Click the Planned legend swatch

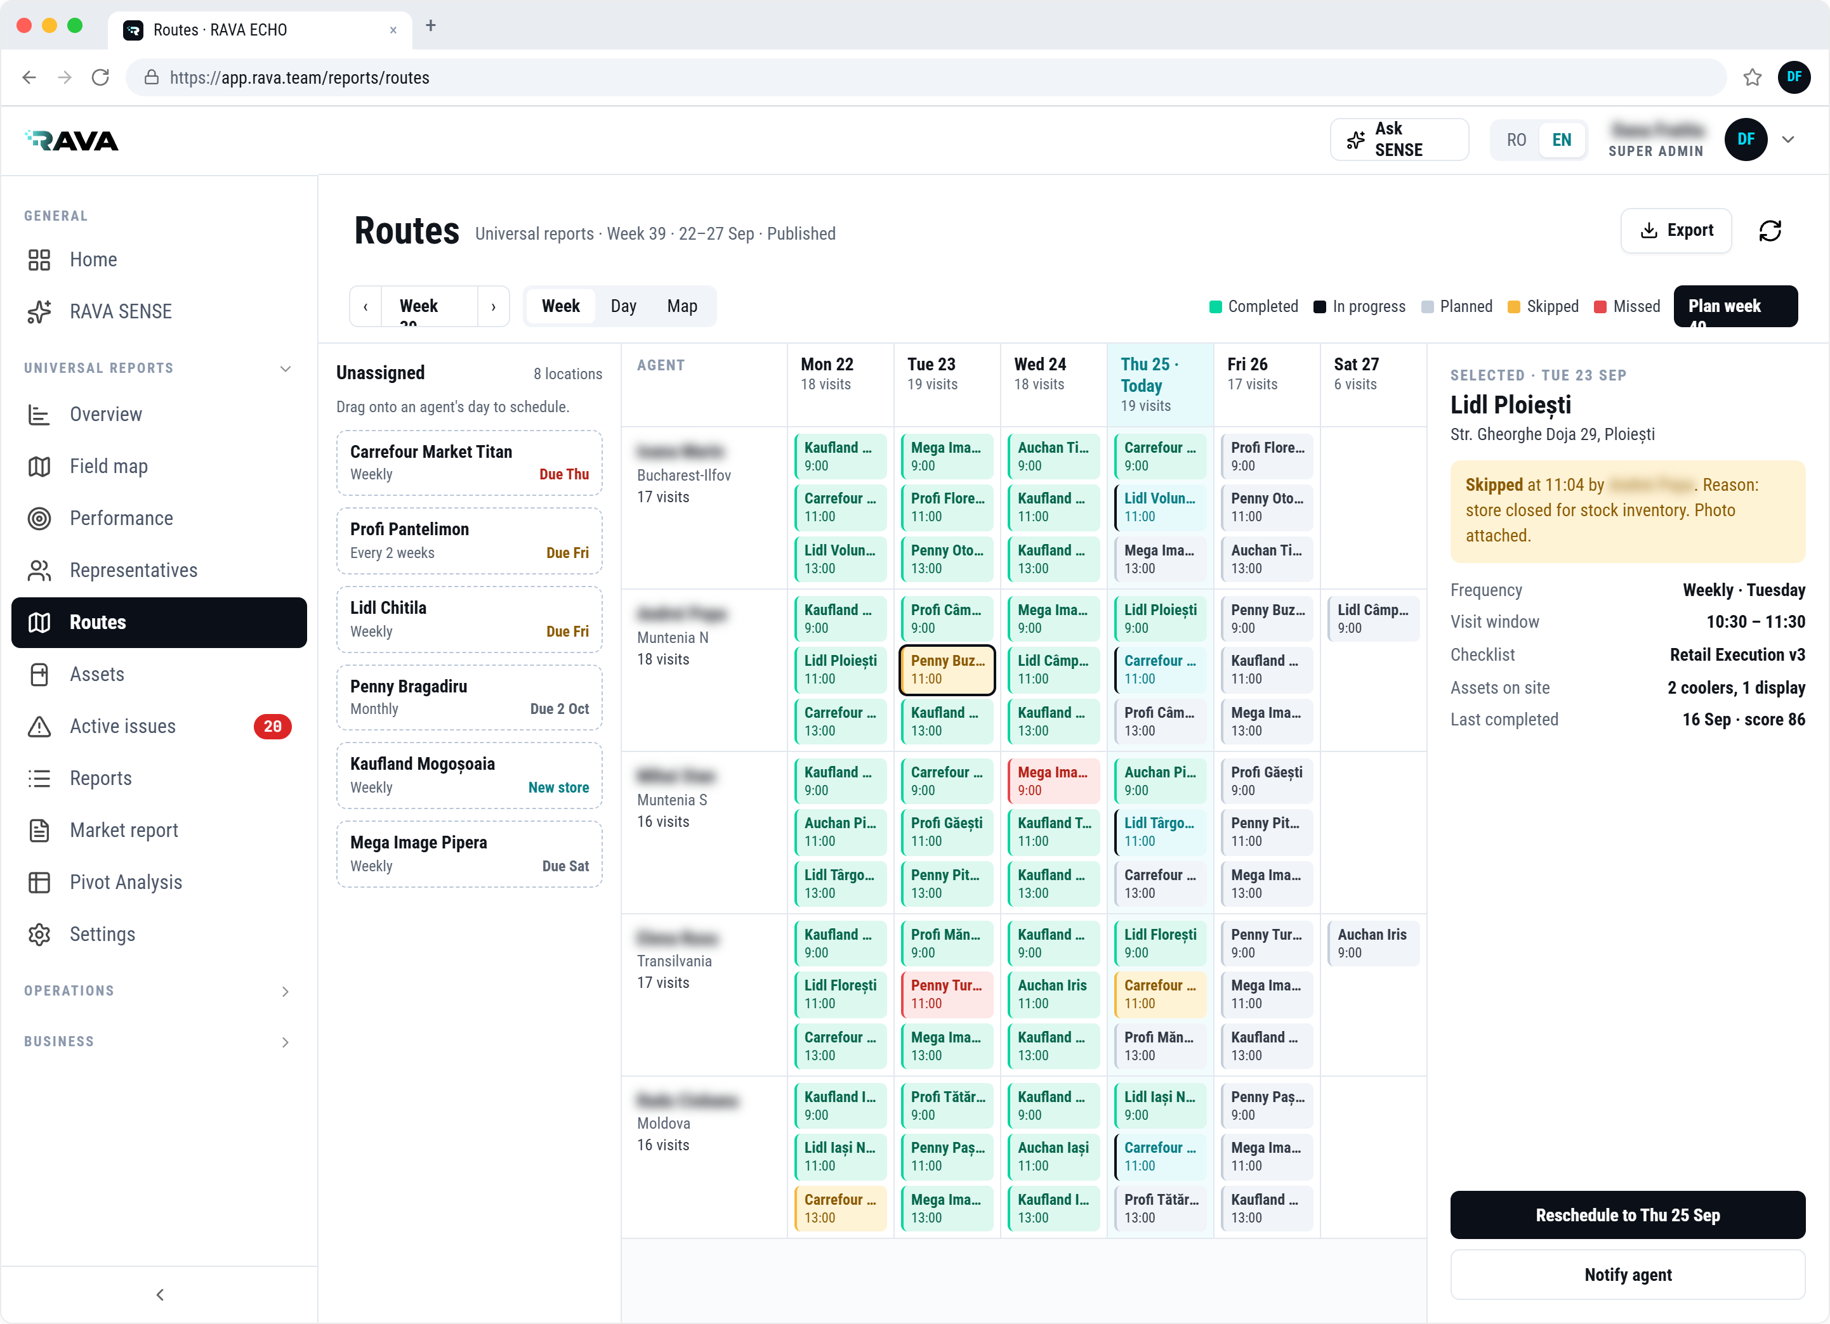pyautogui.click(x=1426, y=306)
